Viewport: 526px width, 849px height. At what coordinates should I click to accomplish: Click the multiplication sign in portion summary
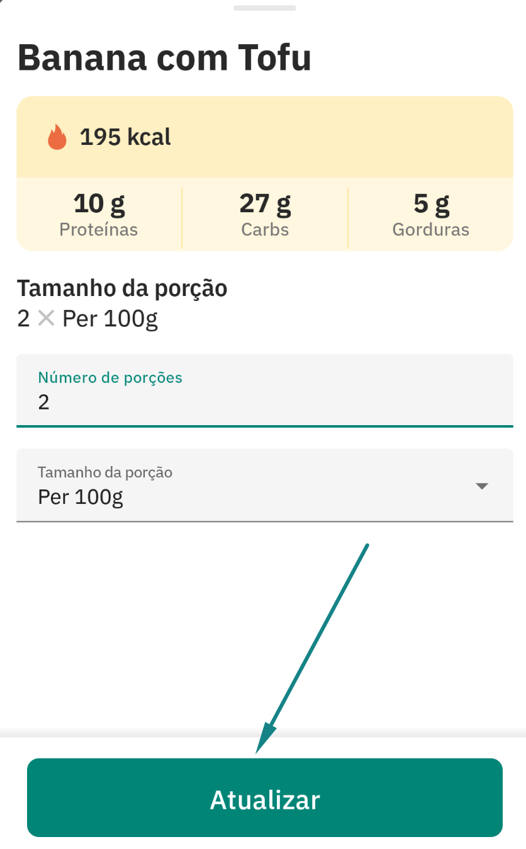(x=46, y=319)
